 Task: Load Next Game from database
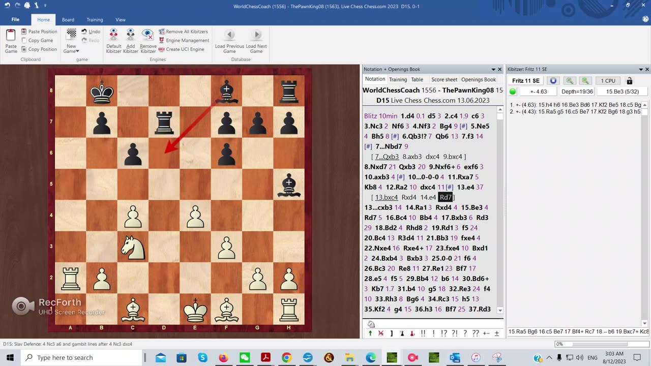(256, 41)
